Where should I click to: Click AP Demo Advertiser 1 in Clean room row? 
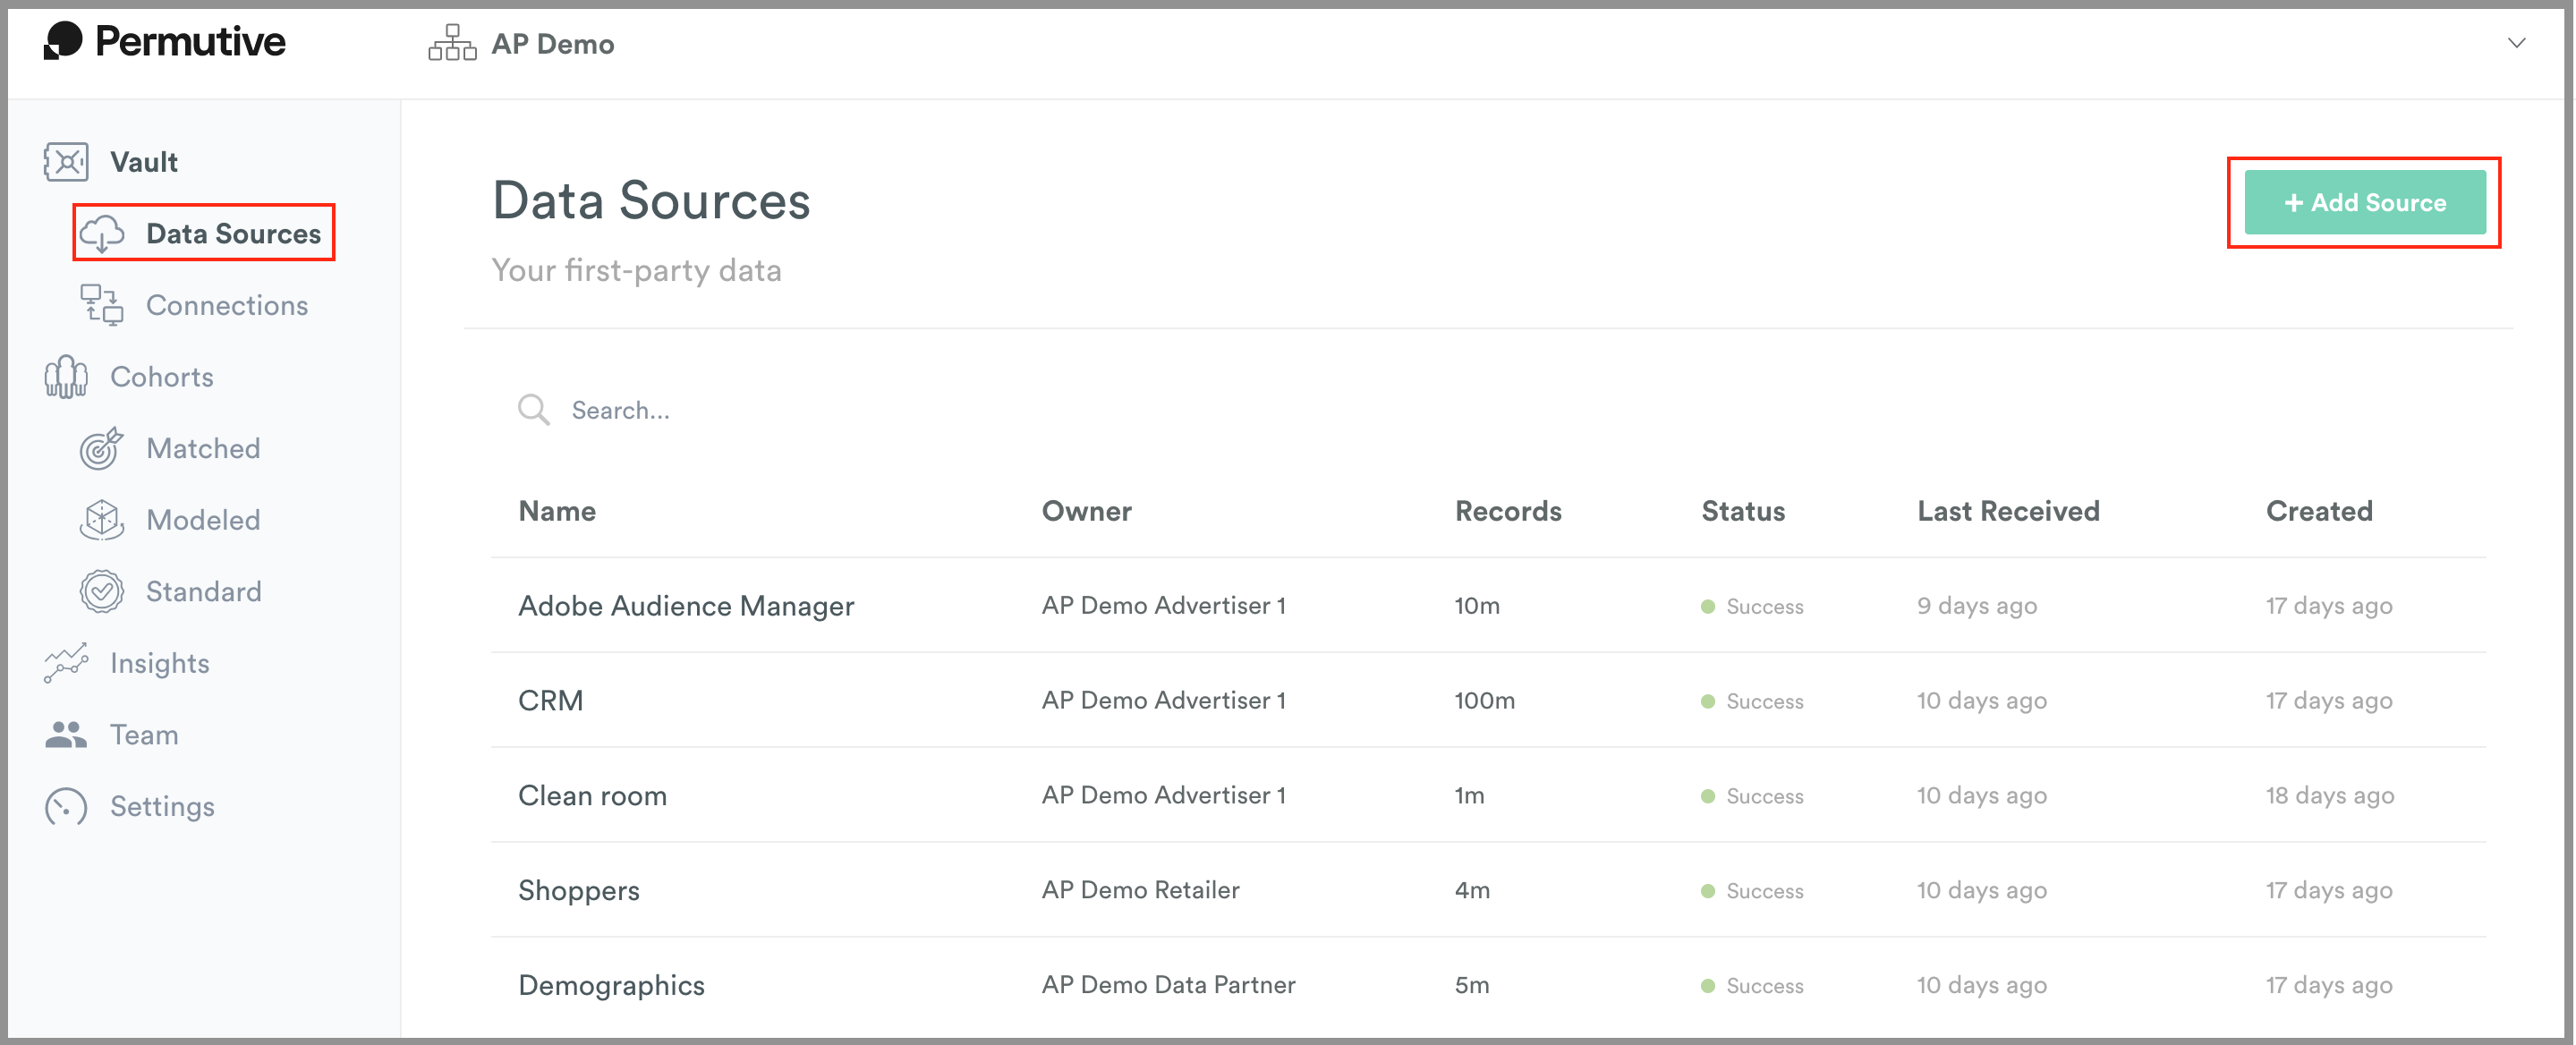click(1163, 795)
